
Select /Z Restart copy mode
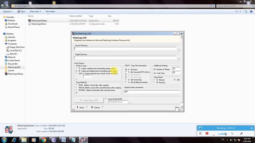(x=154, y=80)
